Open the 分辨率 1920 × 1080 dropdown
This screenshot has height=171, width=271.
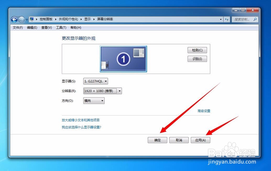pos(102,91)
